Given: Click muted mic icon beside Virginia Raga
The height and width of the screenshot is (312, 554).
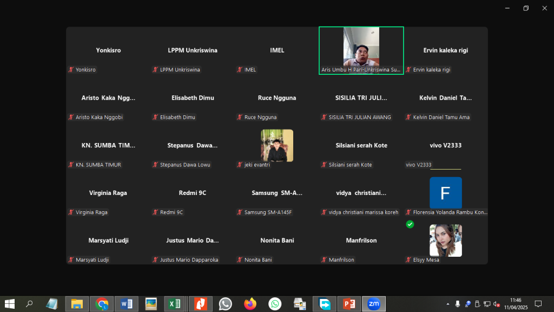Looking at the screenshot, I should coord(71,212).
